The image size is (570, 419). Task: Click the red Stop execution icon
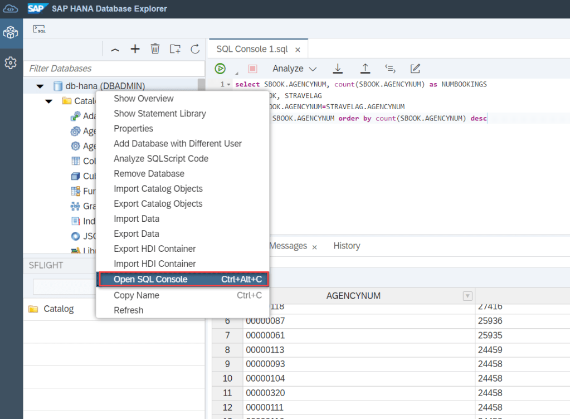tap(252, 69)
